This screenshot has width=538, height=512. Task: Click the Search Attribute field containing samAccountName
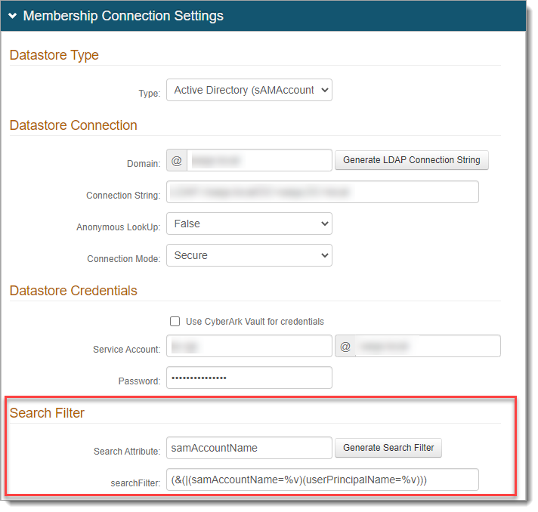pos(249,448)
